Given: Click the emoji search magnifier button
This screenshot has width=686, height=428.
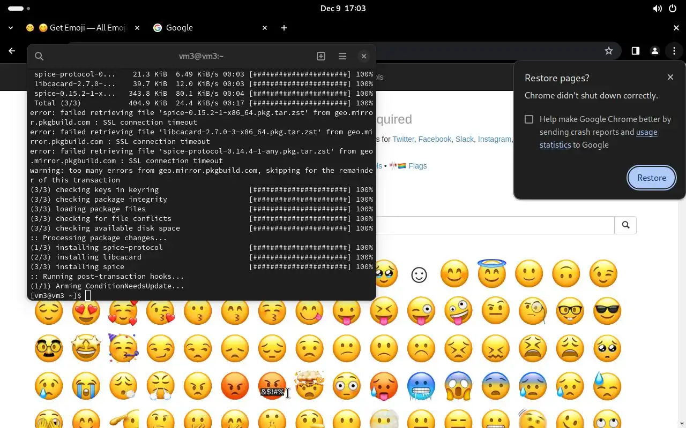Looking at the screenshot, I should (625, 225).
